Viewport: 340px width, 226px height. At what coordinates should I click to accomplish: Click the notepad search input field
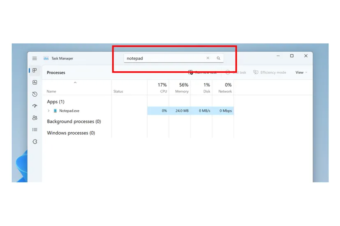[164, 58]
